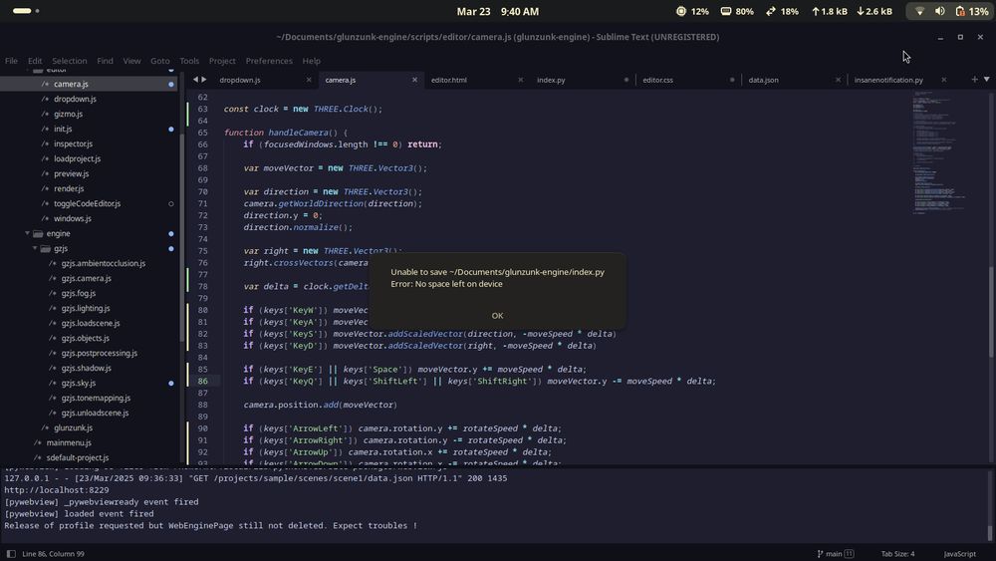Image resolution: width=996 pixels, height=561 pixels.
Task: Open the Goto menu
Action: pyautogui.click(x=160, y=61)
